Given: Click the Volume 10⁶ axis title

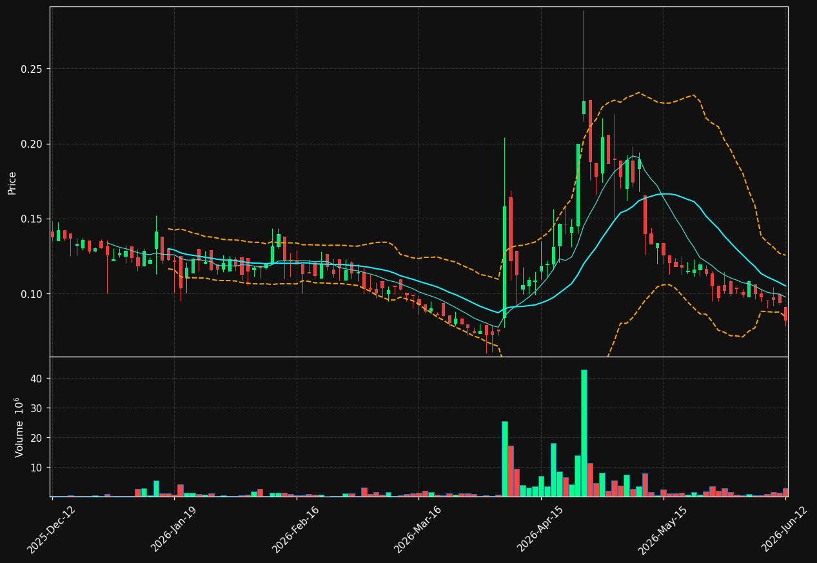Looking at the screenshot, I should coord(19,427).
